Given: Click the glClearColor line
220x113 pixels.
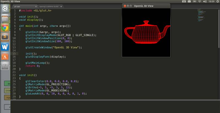Looking at the screenshot, I should 52,81.
